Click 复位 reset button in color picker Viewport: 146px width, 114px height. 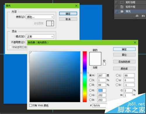tap(124, 55)
